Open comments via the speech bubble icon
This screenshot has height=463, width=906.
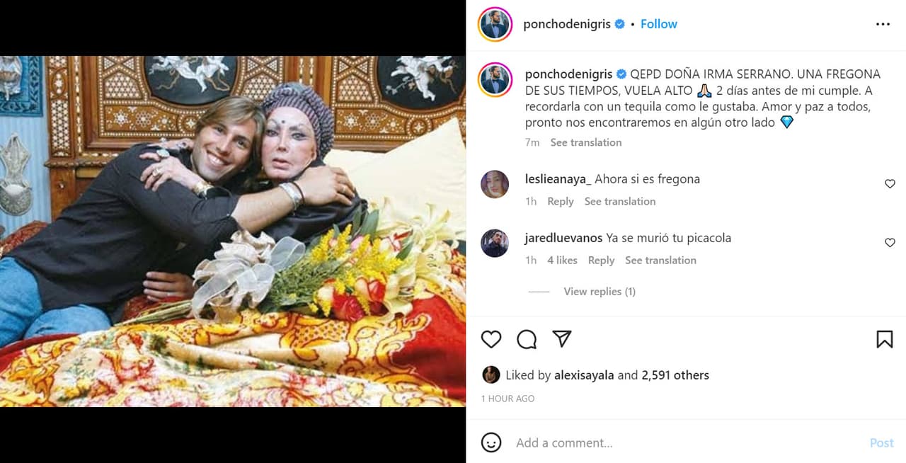(x=526, y=339)
